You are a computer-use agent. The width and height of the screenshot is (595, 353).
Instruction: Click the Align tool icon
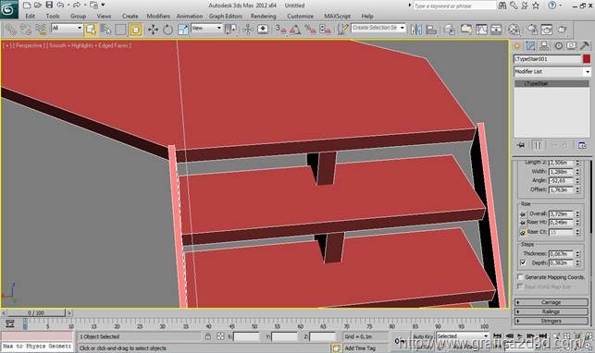click(431, 30)
